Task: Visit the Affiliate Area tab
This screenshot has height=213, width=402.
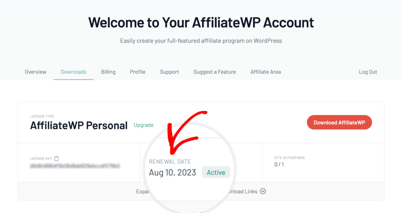Action: [x=266, y=72]
